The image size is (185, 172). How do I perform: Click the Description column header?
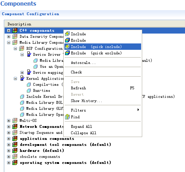[95, 24]
